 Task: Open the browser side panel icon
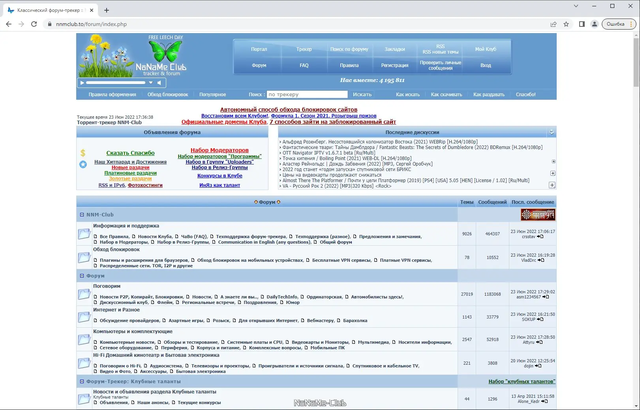(582, 24)
